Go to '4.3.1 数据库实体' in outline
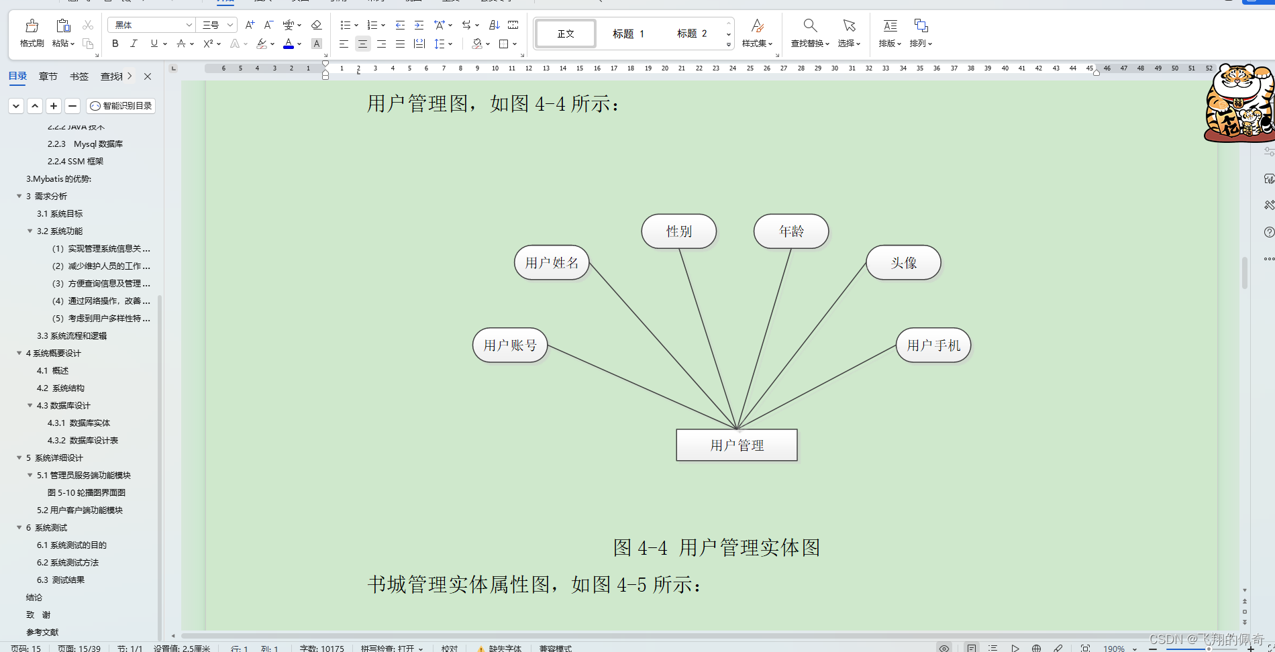The height and width of the screenshot is (652, 1275). tap(79, 423)
